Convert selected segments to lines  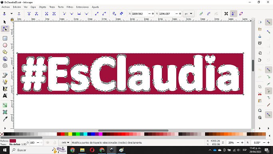coord(97,14)
